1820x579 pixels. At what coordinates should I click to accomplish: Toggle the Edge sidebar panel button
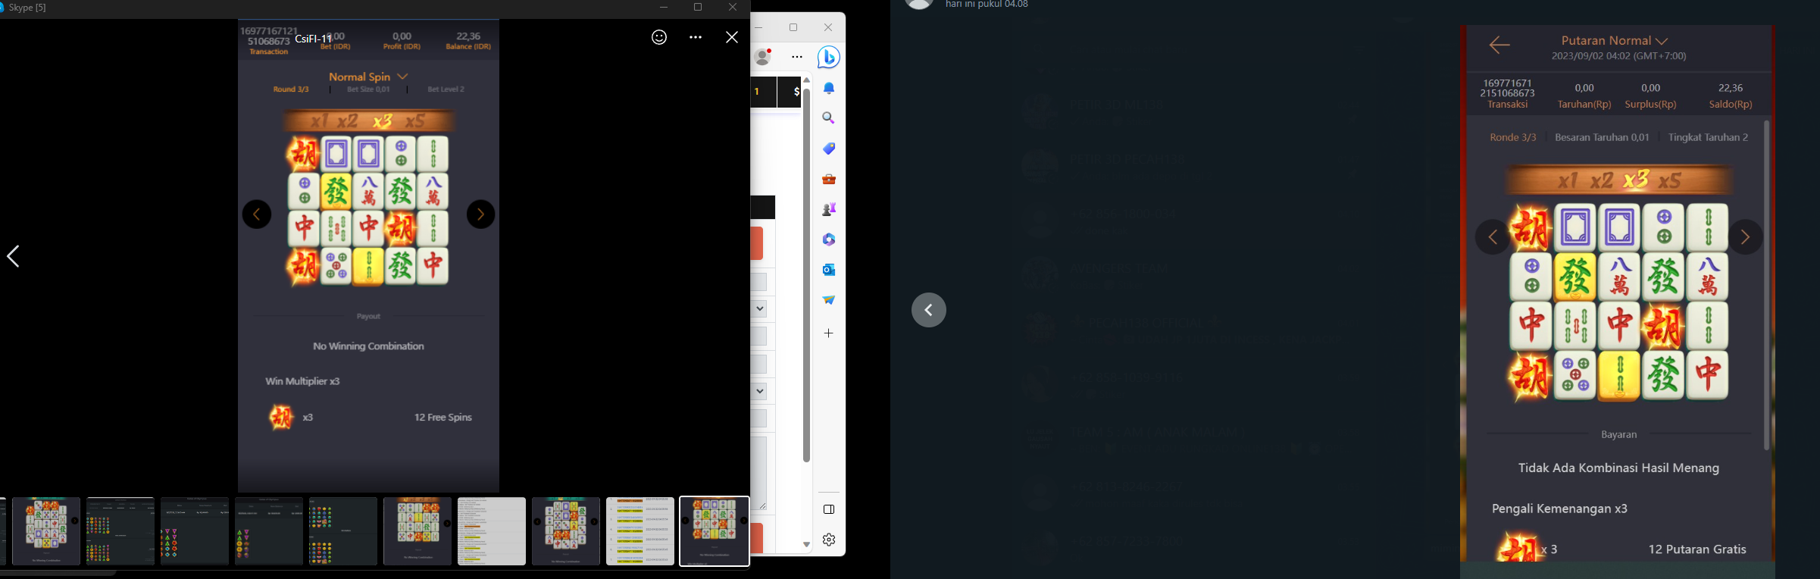point(829,509)
